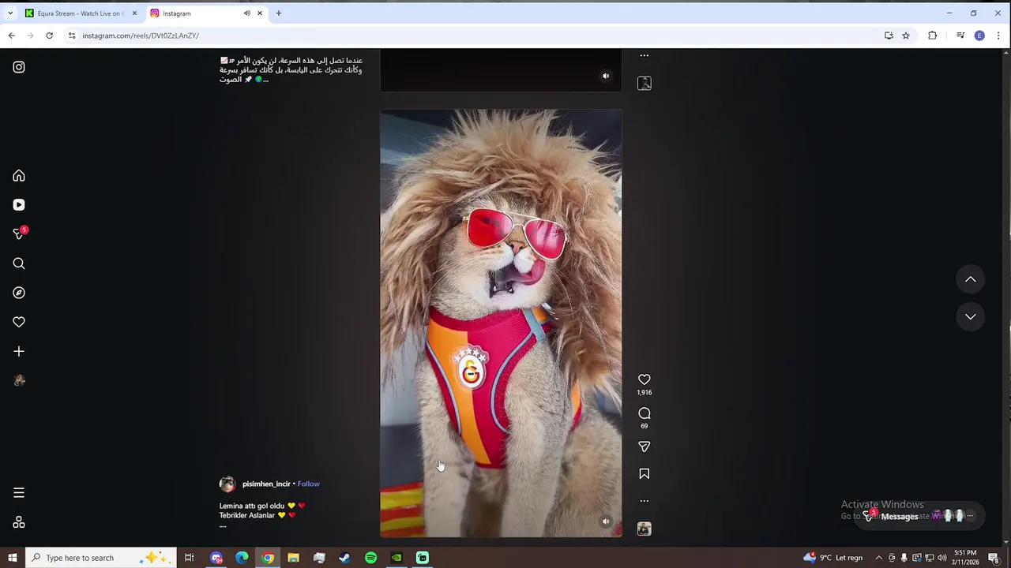Image resolution: width=1011 pixels, height=568 pixels.
Task: Click pisimhen_incir profile avatar
Action: (x=227, y=484)
